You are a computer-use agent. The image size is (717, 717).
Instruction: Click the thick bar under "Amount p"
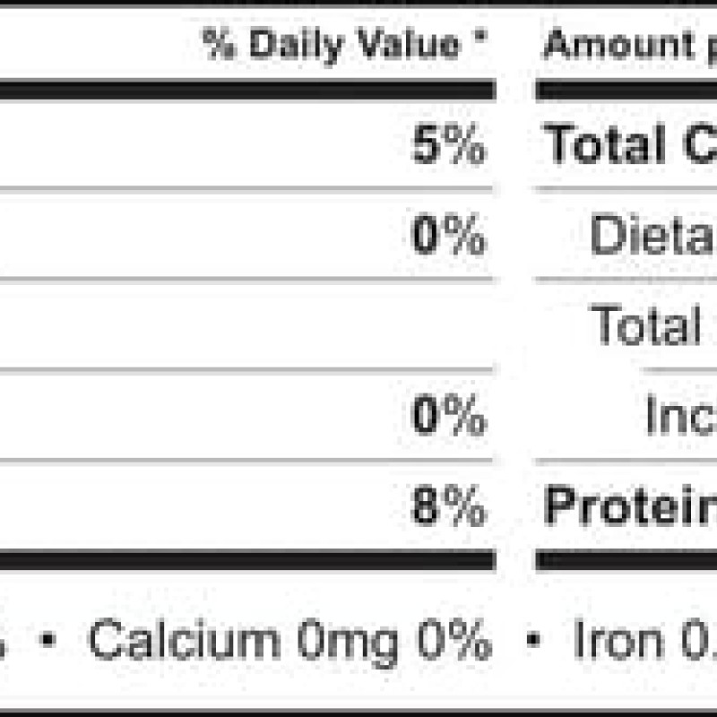pos(626,91)
